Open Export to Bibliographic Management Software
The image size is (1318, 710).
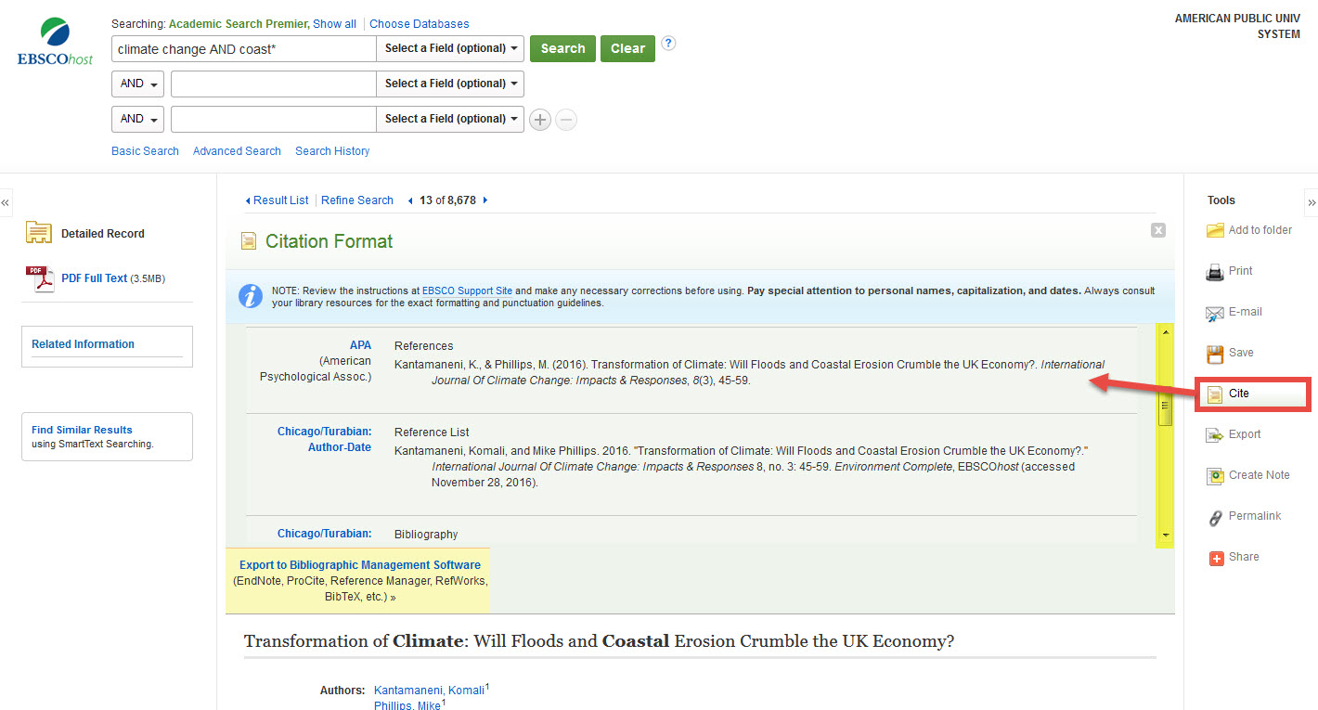pyautogui.click(x=360, y=565)
